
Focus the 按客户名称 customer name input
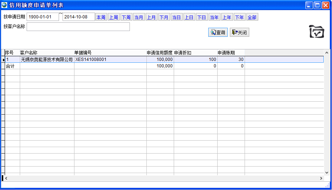point(78,27)
